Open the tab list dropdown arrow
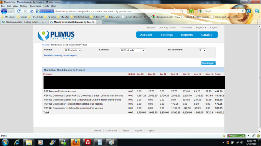This screenshot has width=261, height=146. point(259,22)
